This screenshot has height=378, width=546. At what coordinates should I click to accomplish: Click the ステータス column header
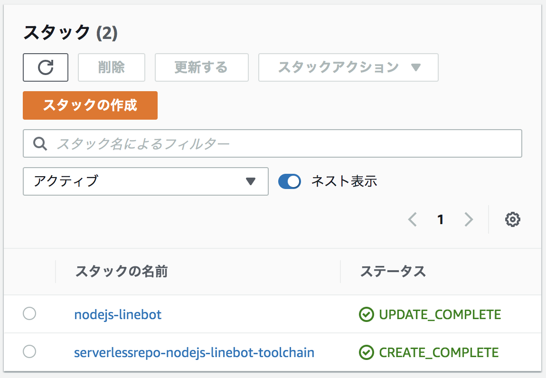tap(393, 272)
